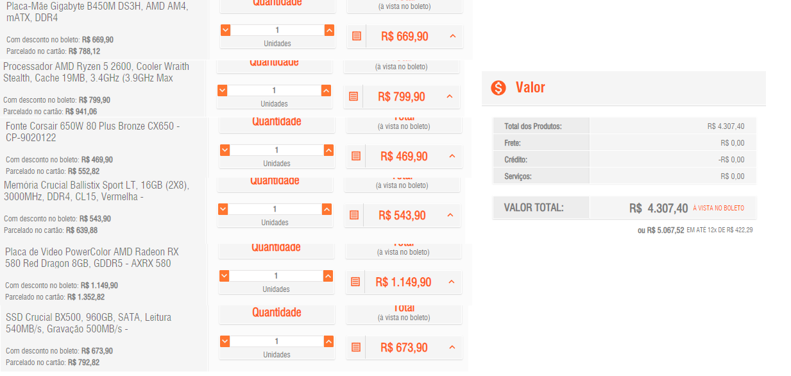Click the quantity field for Fonte Corsair
The width and height of the screenshot is (791, 376).
(x=276, y=150)
